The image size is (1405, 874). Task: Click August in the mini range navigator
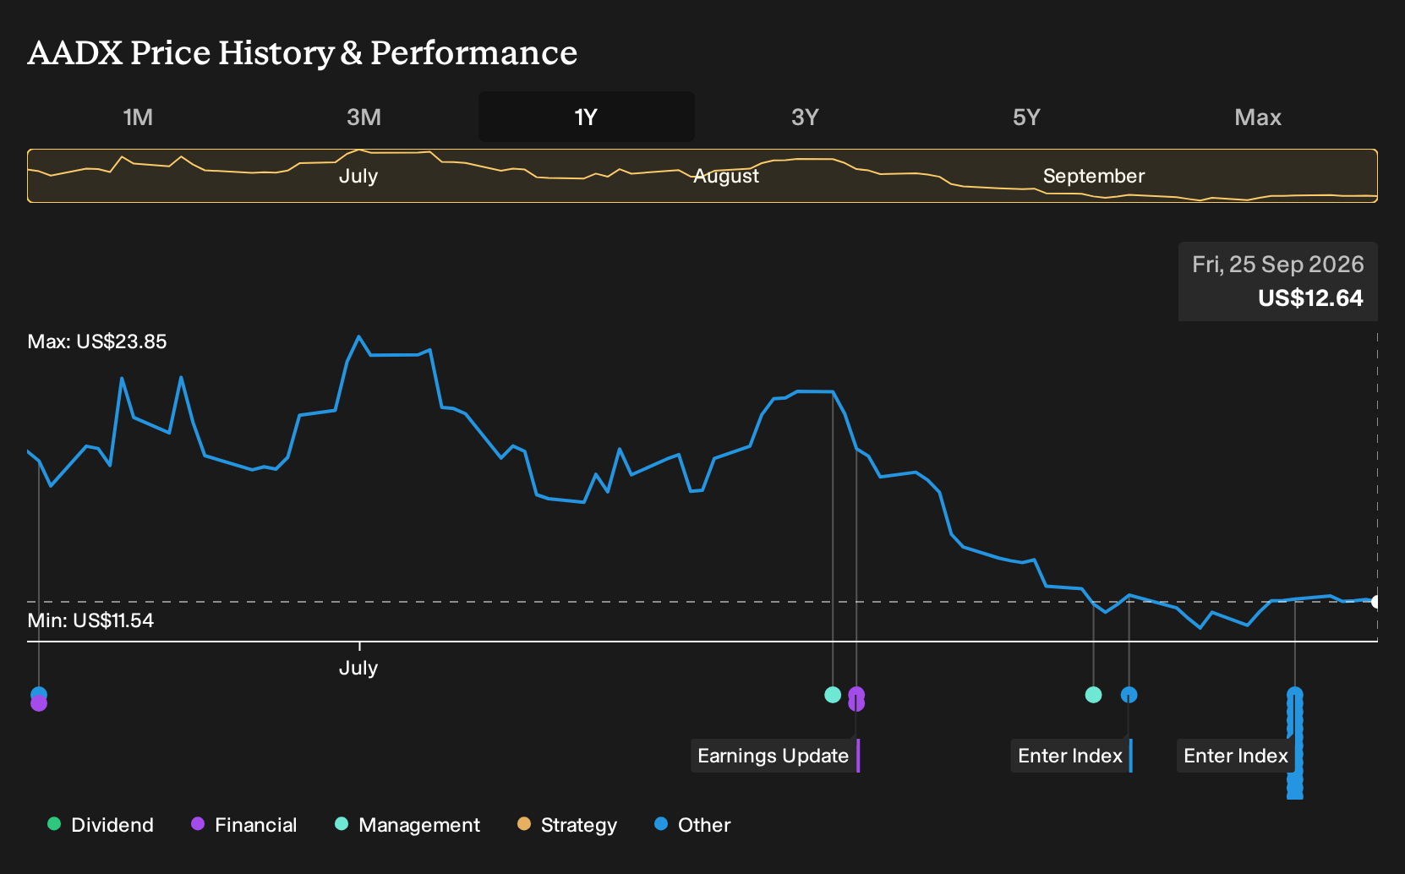(x=726, y=176)
